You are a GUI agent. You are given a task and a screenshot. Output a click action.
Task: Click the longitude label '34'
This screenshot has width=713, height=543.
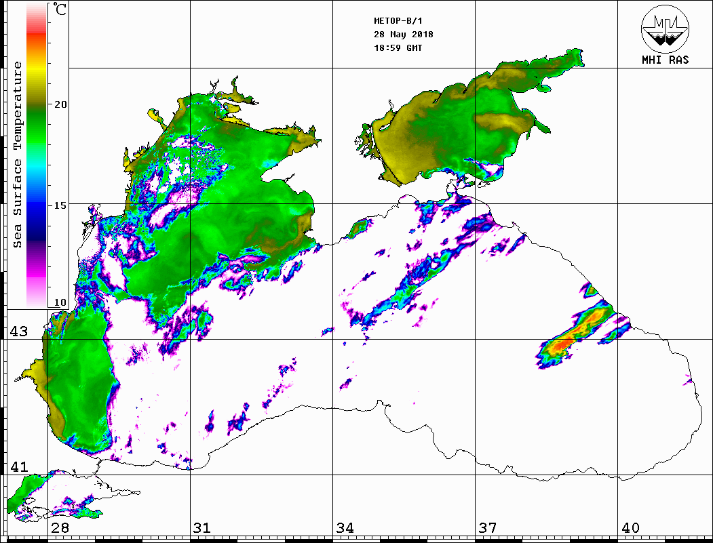(x=345, y=528)
